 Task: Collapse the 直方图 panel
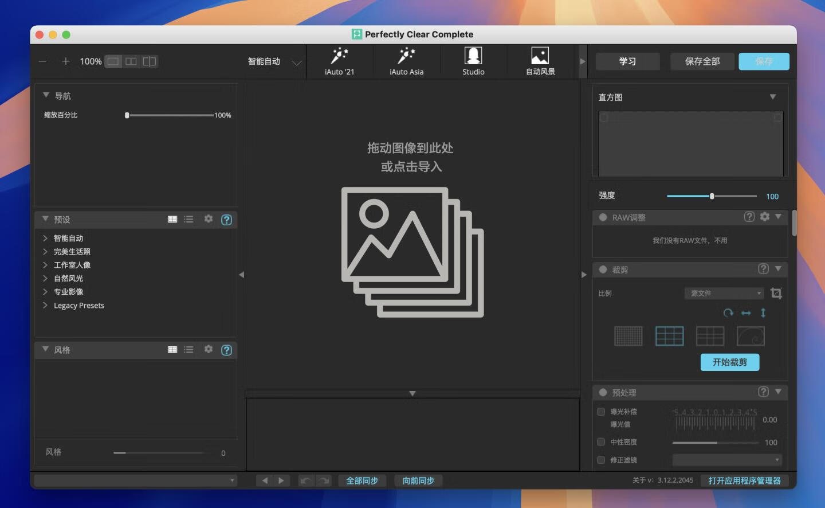pos(773,97)
